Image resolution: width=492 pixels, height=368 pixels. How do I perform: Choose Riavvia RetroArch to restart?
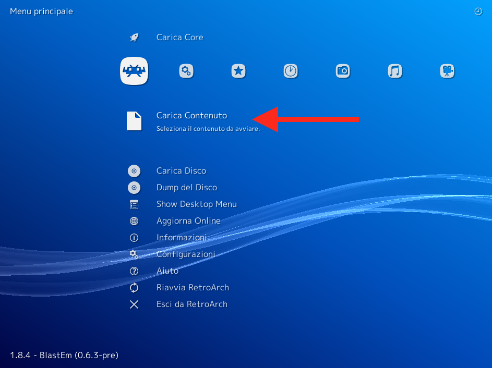click(193, 287)
